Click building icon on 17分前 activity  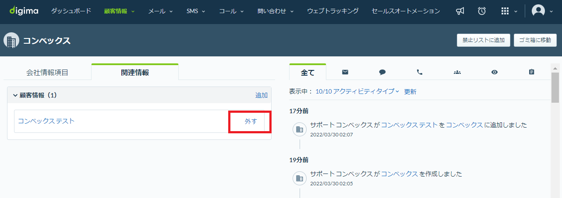tap(300, 129)
